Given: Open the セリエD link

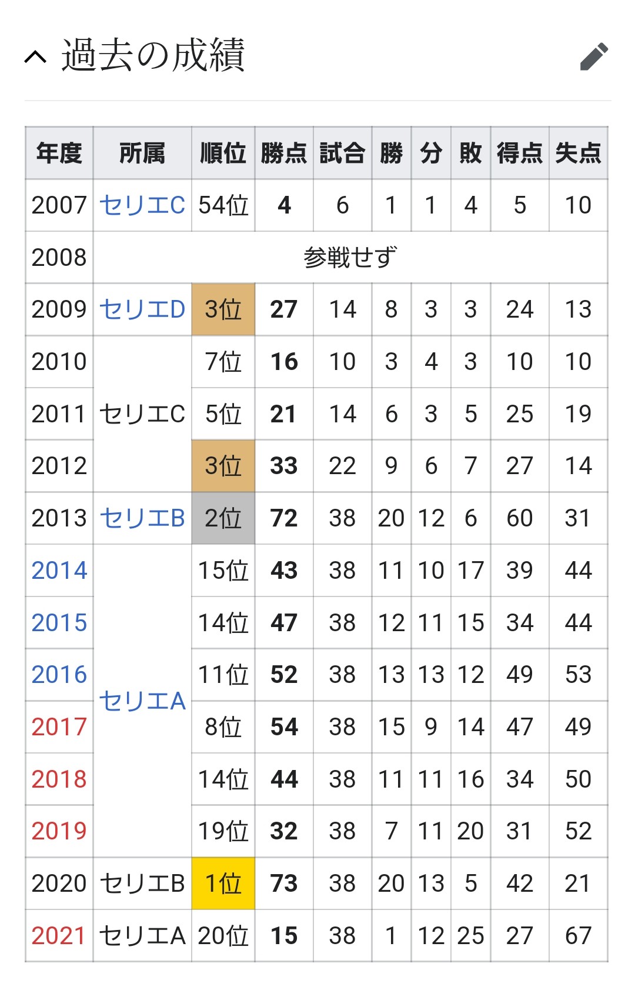Looking at the screenshot, I should (142, 309).
